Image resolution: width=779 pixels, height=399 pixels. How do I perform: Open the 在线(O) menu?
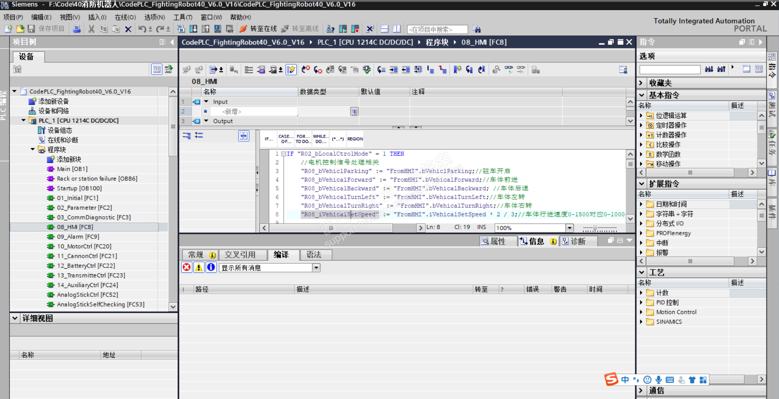pos(125,17)
